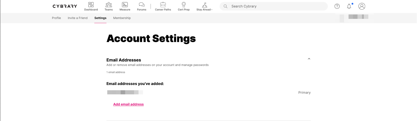The image size is (417, 121).
Task: Click "Email addresses you've added:" text
Action: pyautogui.click(x=135, y=84)
